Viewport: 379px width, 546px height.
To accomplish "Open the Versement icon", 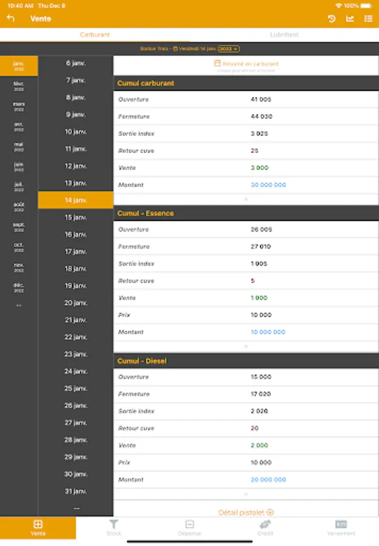I will click(x=341, y=527).
